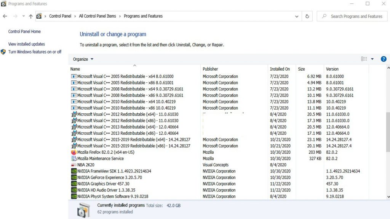This screenshot has height=219, width=390.
Task: Click icon of Visual C++ 2005 x86 entry
Action: (74, 83)
